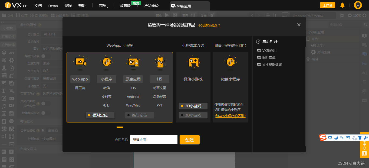Click the iVX.cn logo
The height and width of the screenshot is (168, 369).
coord(16,5)
